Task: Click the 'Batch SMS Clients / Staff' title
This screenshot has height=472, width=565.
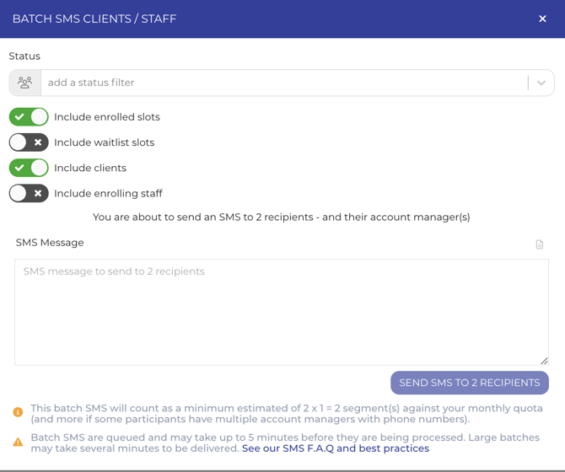Action: [94, 19]
